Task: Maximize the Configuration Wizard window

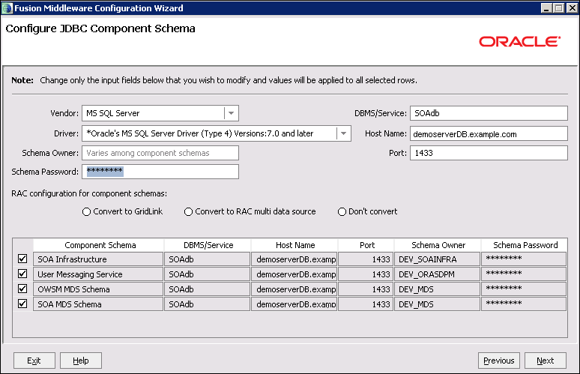Action: point(559,7)
